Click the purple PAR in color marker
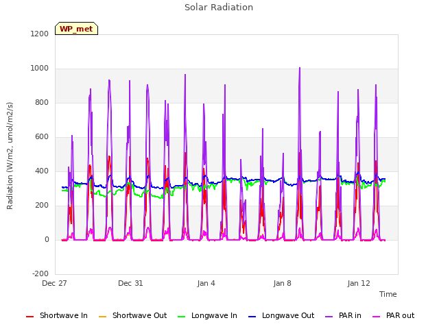 tap(329, 317)
